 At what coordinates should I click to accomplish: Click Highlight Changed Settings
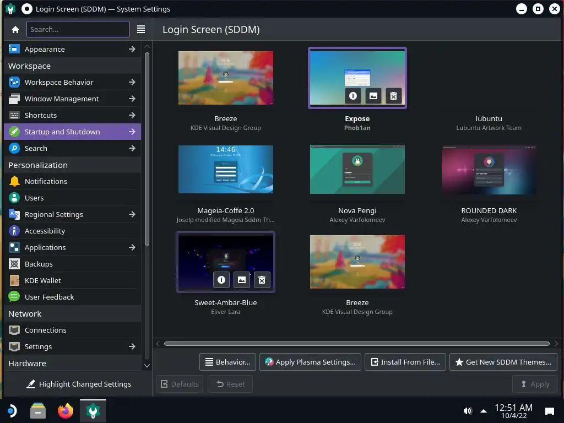78,384
